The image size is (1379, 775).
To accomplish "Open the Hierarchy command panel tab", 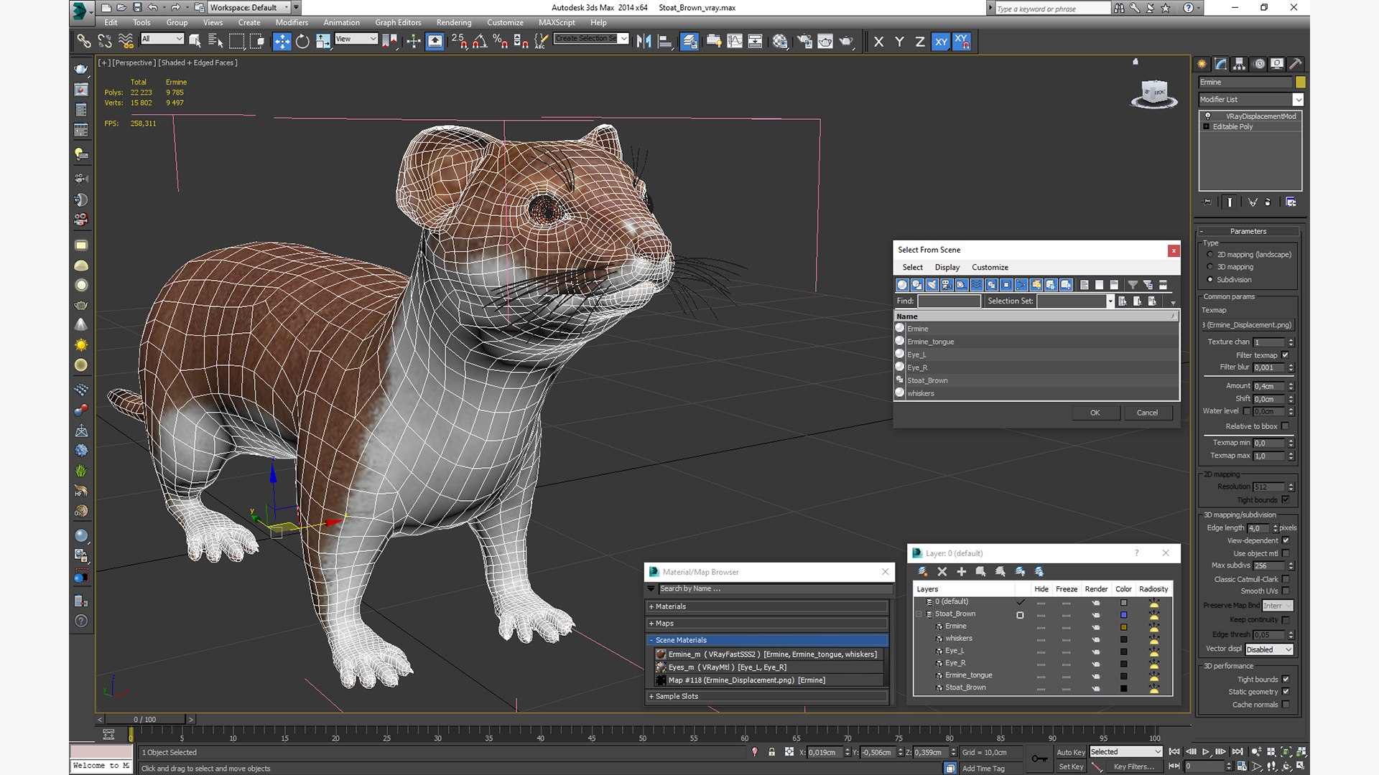I will point(1239,64).
